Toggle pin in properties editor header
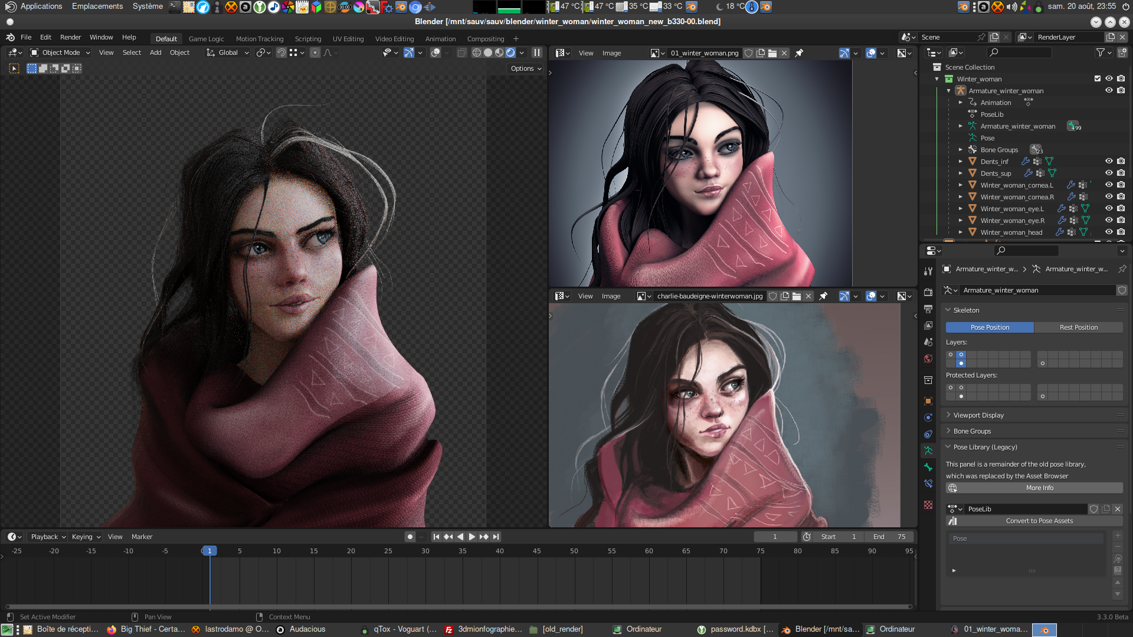1133x637 pixels. [x=1122, y=269]
